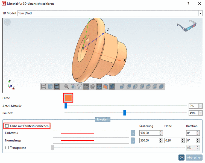This screenshot has height=163, width=205.
Task: Select the wireframe cylinder display mode
Action: pos(43,87)
